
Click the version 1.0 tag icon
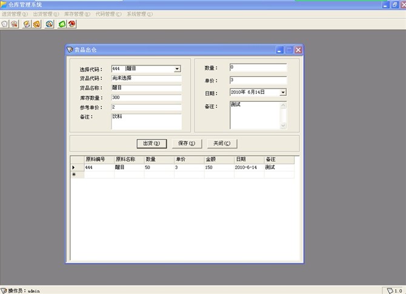390,290
